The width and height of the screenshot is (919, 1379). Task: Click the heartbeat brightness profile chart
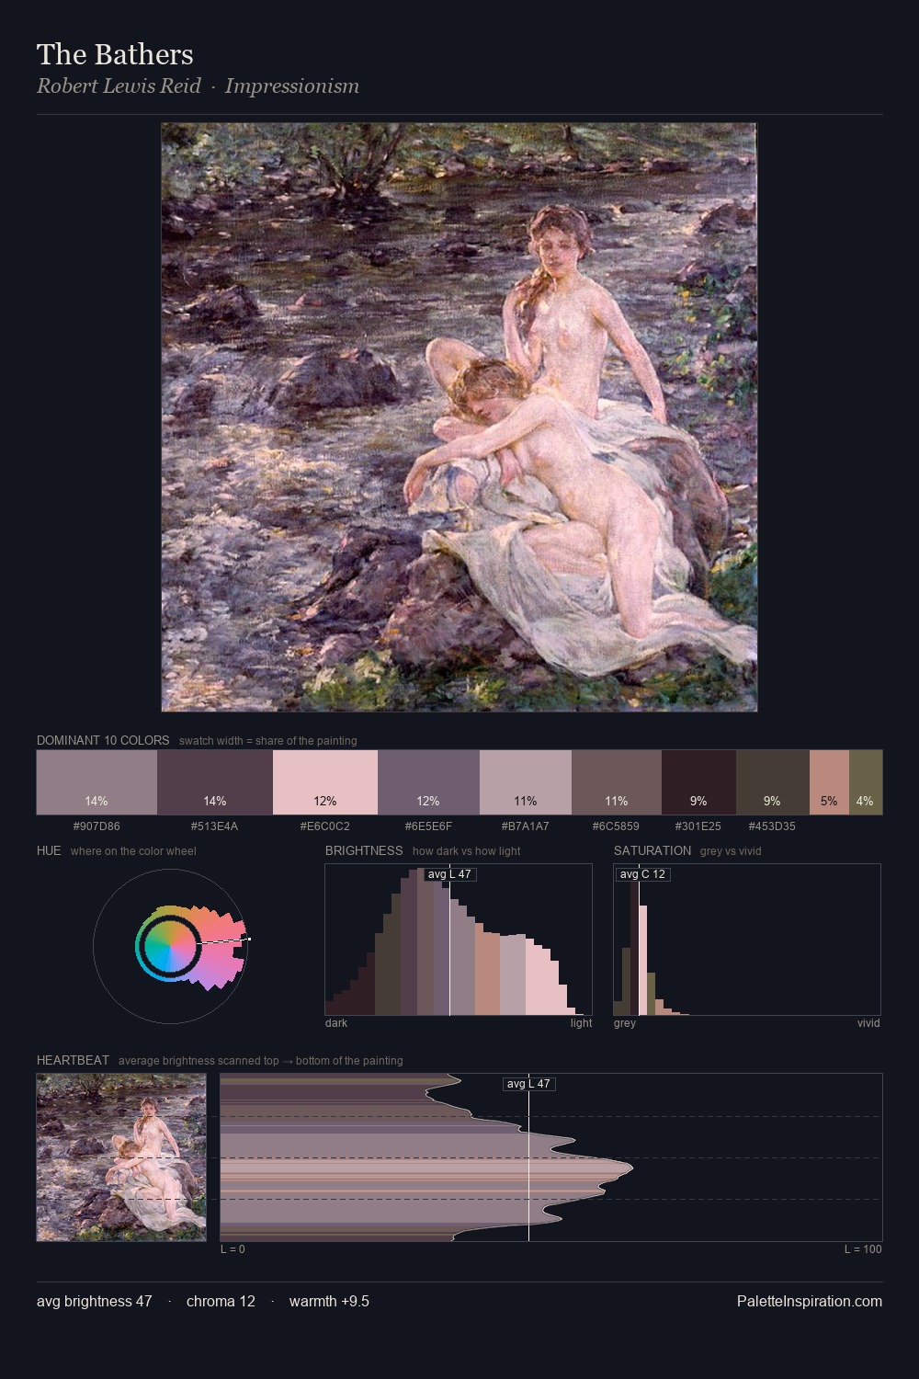[551, 1157]
